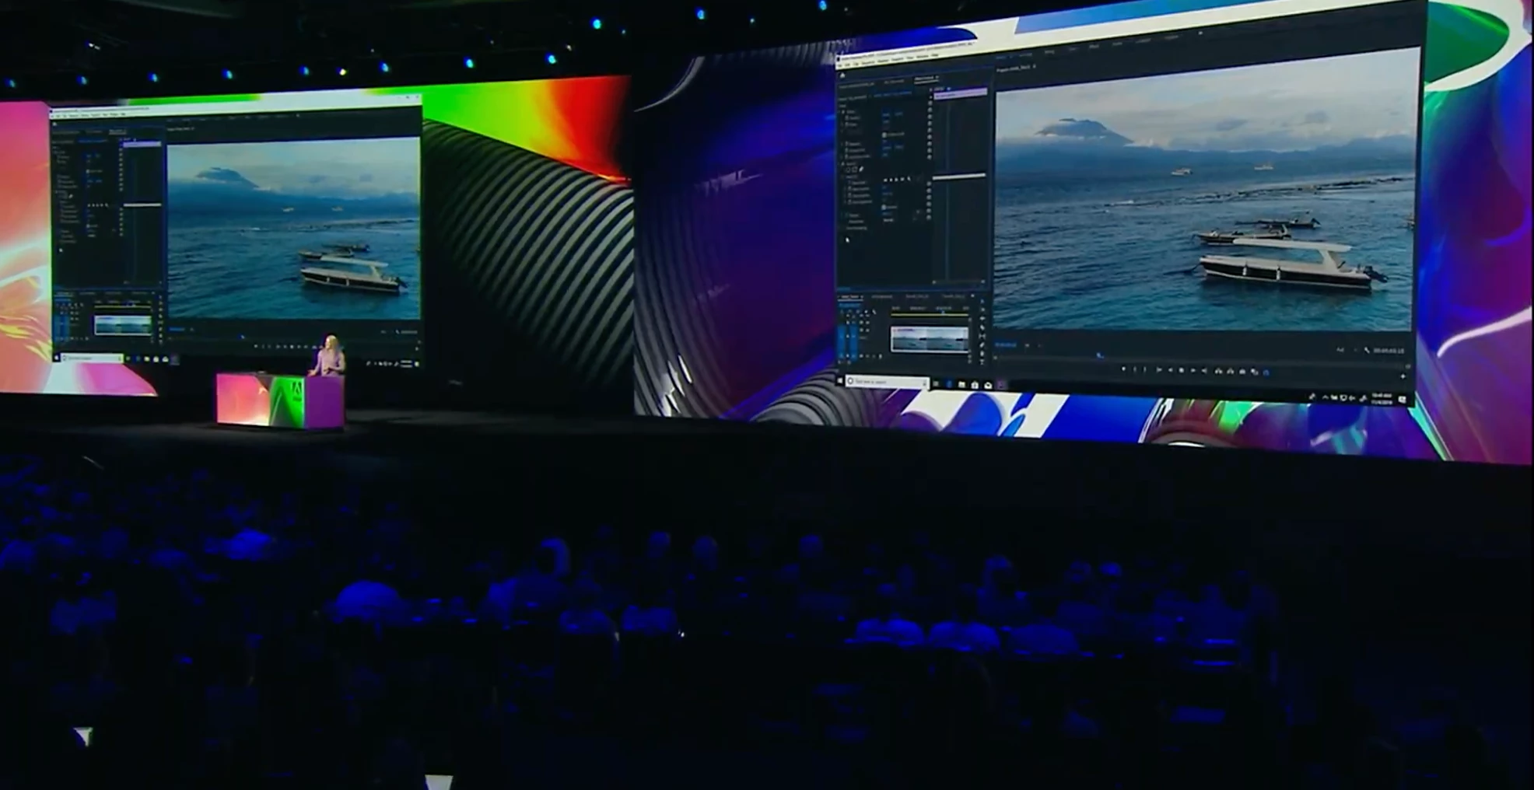Click the timeline clip thumbnail on right screen
This screenshot has width=1534, height=790.
(930, 339)
